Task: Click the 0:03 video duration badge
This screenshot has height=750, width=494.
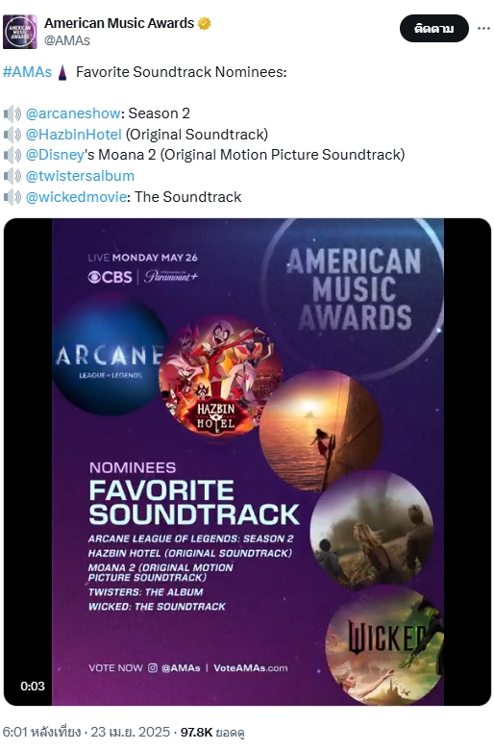Action: click(x=33, y=686)
